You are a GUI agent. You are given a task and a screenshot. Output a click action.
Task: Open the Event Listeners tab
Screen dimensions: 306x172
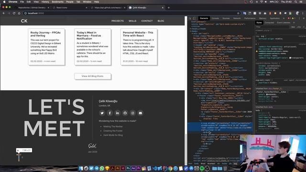[x=284, y=22]
